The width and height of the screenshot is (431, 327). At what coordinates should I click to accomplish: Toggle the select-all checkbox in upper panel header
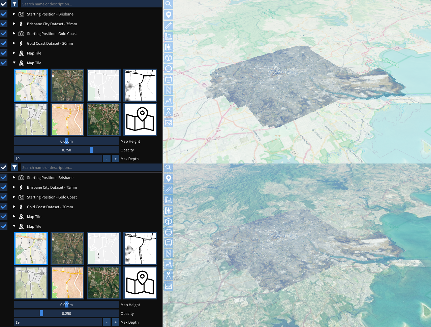coord(4,4)
